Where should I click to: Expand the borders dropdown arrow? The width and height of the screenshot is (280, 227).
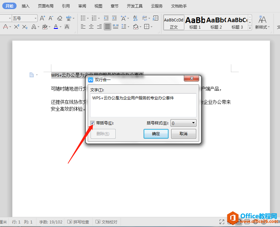click(151, 27)
